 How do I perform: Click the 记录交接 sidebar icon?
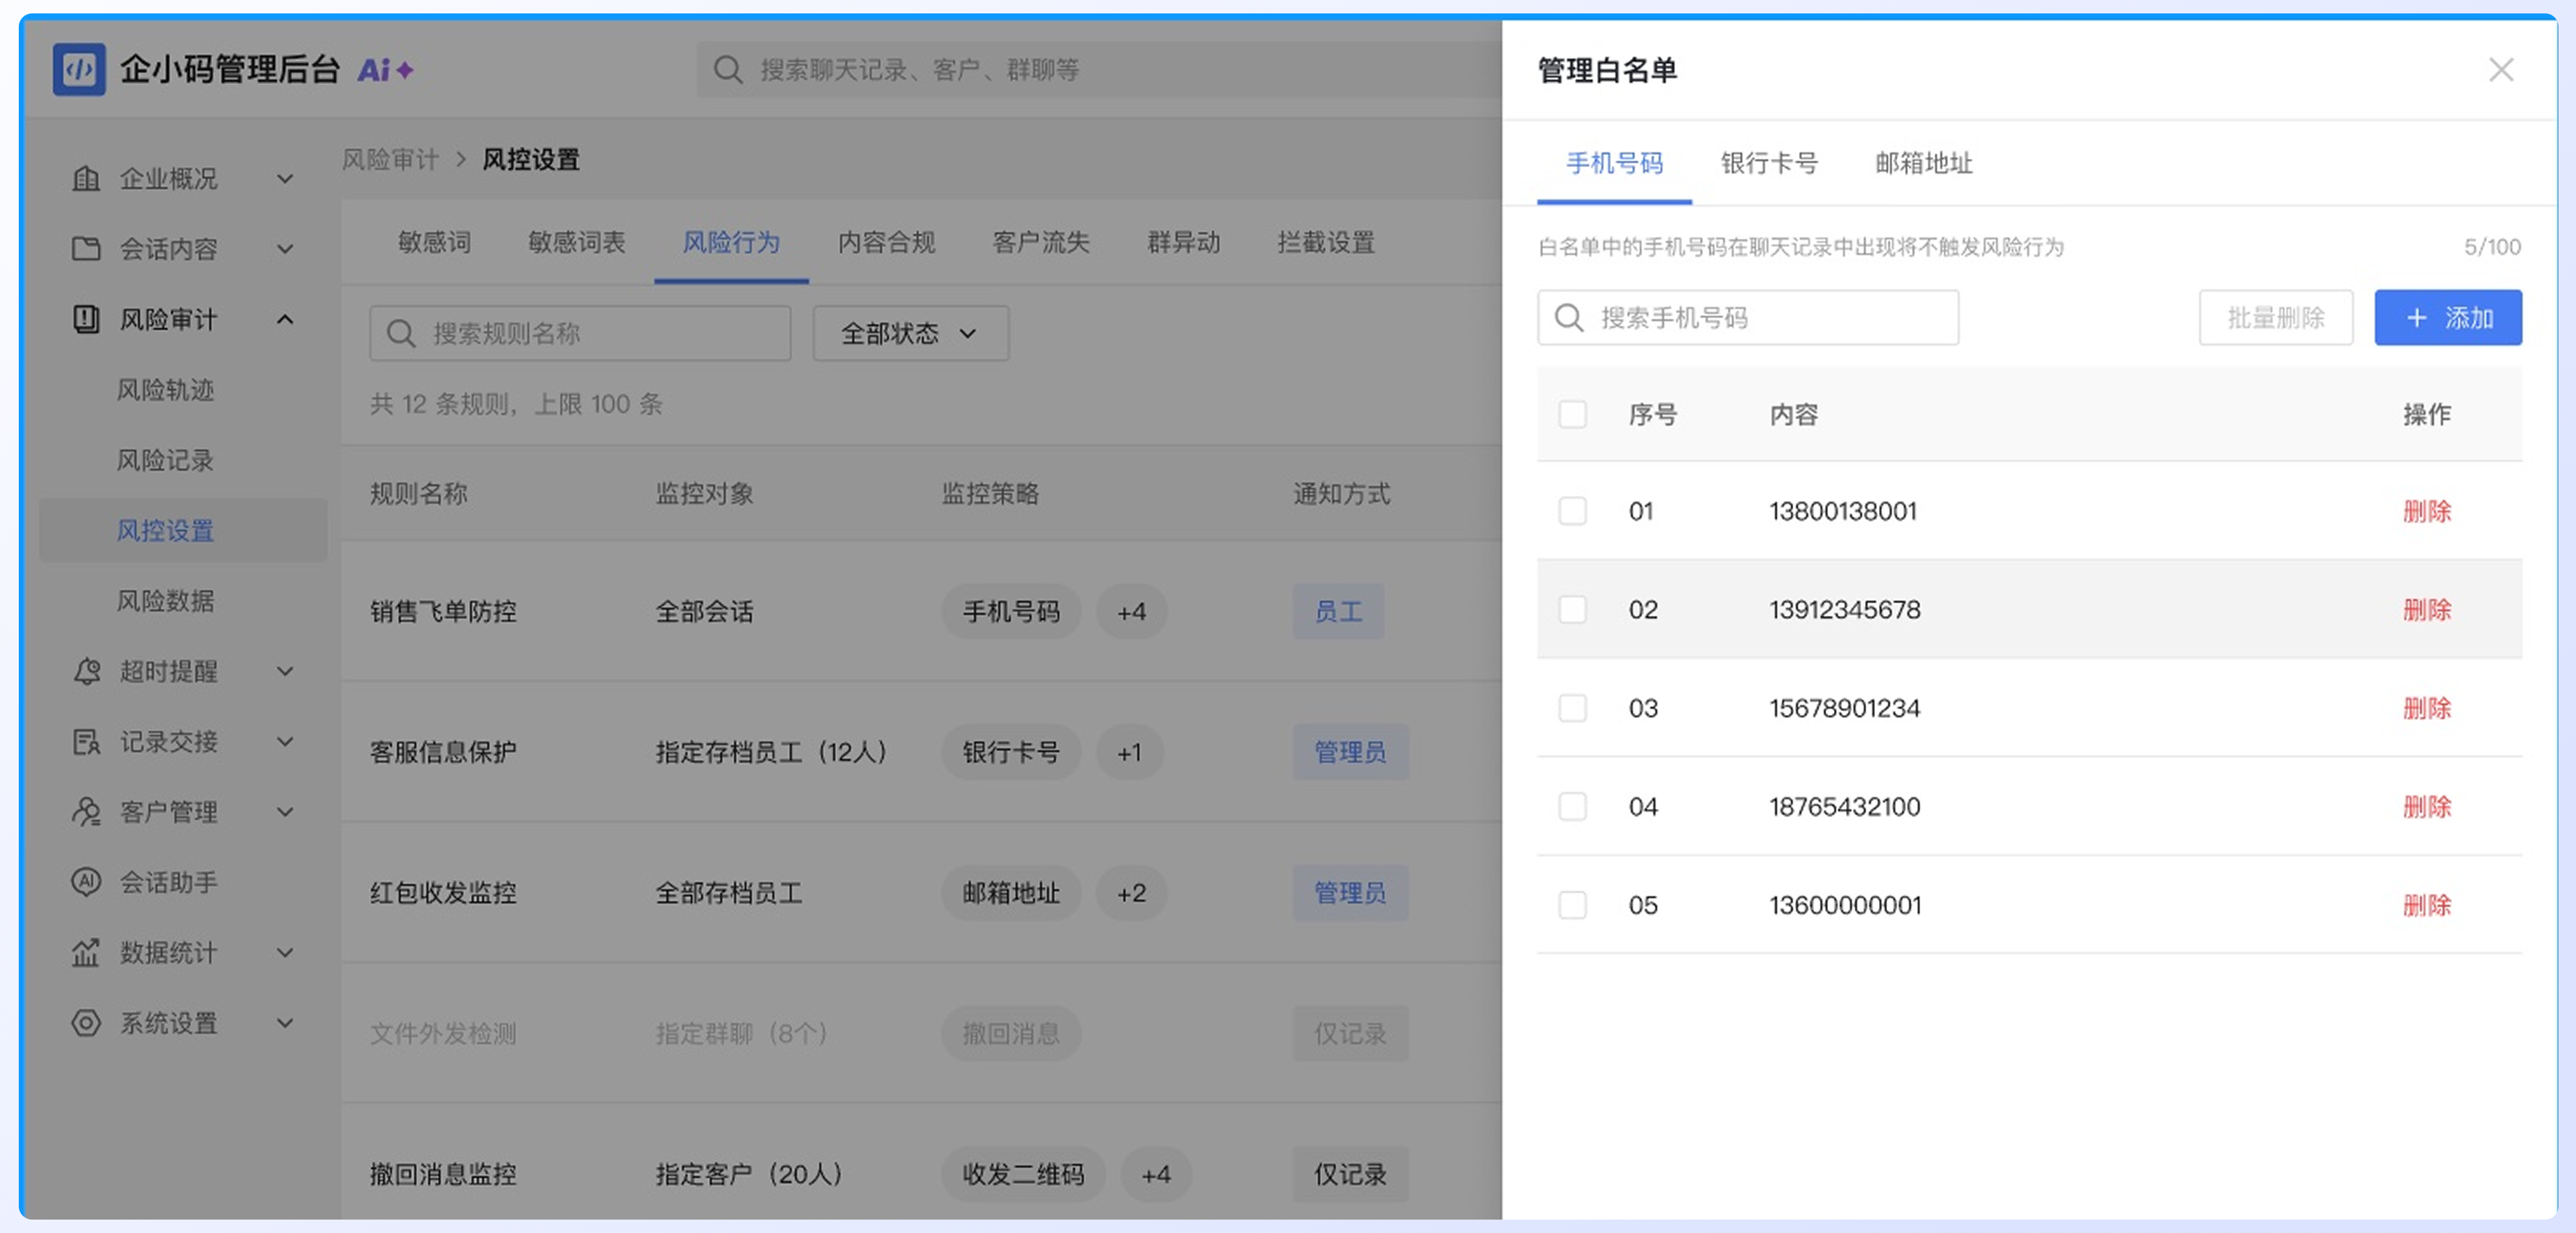(x=86, y=742)
